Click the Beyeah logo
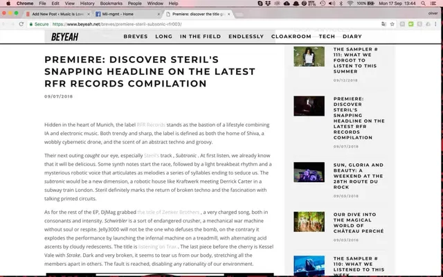 point(64,37)
